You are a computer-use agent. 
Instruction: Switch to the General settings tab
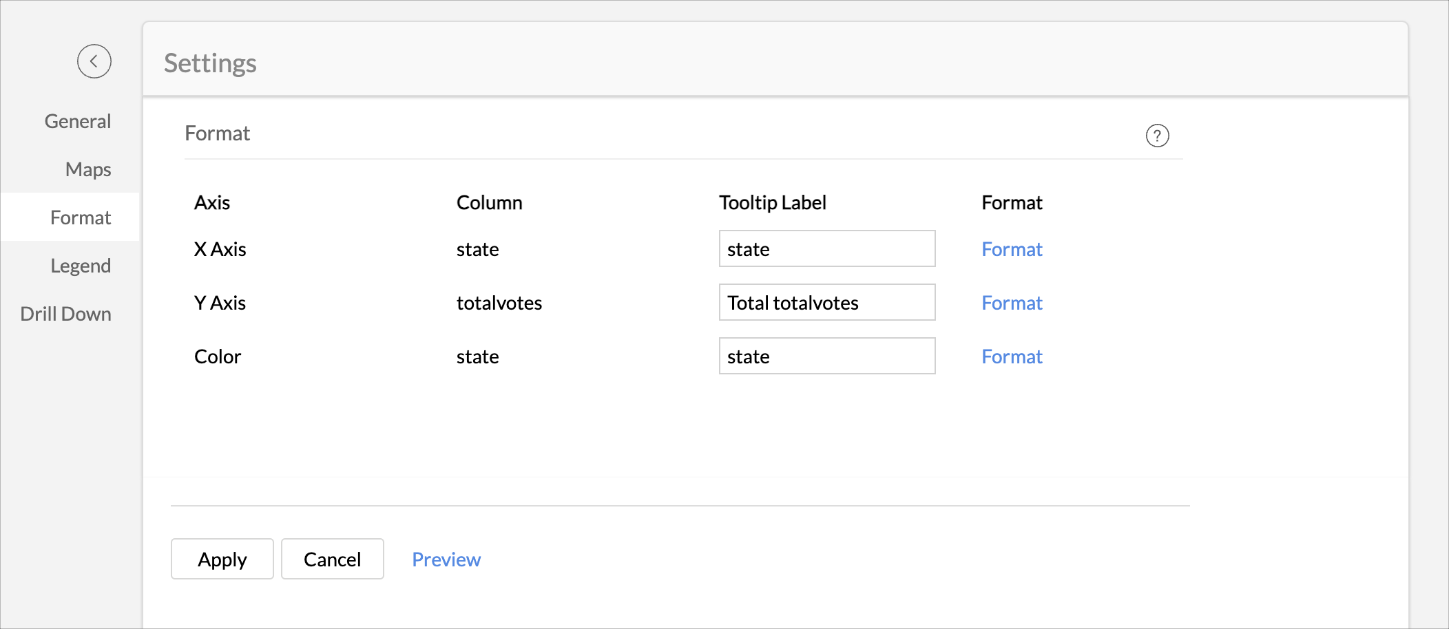77,121
